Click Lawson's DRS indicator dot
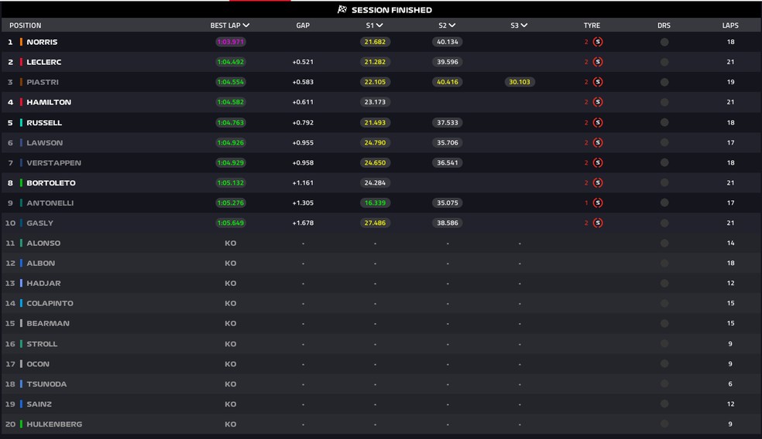The width and height of the screenshot is (762, 439). 664,143
